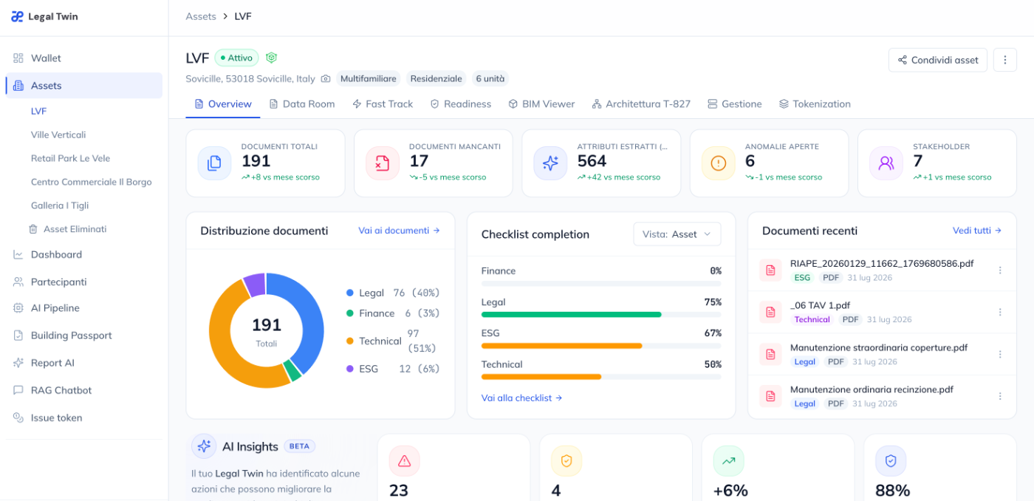Open the Architettura T-827 tab
Screen dimensions: 1034x501
click(641, 104)
